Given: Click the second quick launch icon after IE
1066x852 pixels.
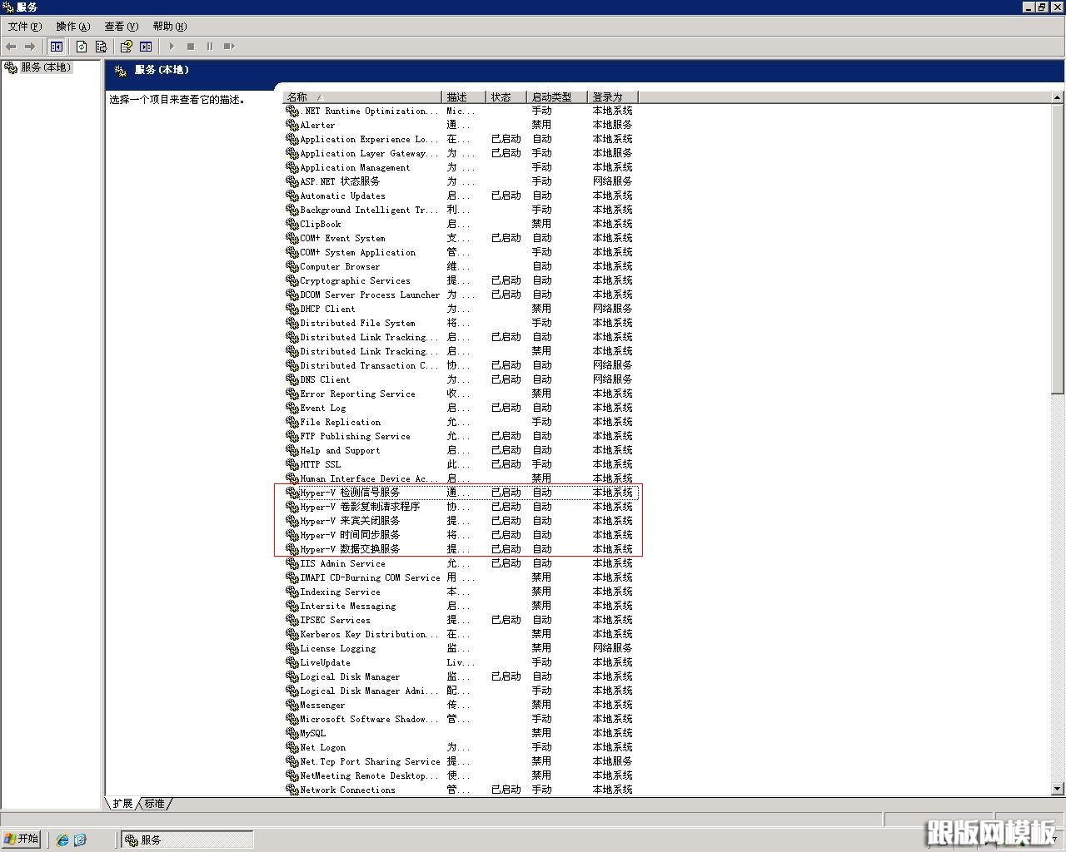Looking at the screenshot, I should coord(80,840).
